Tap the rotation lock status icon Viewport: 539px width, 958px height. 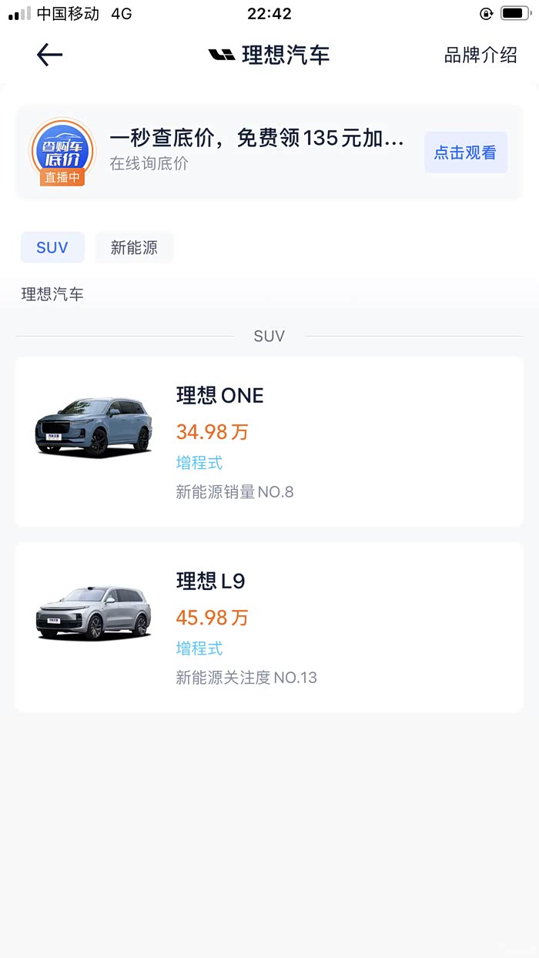[x=486, y=13]
